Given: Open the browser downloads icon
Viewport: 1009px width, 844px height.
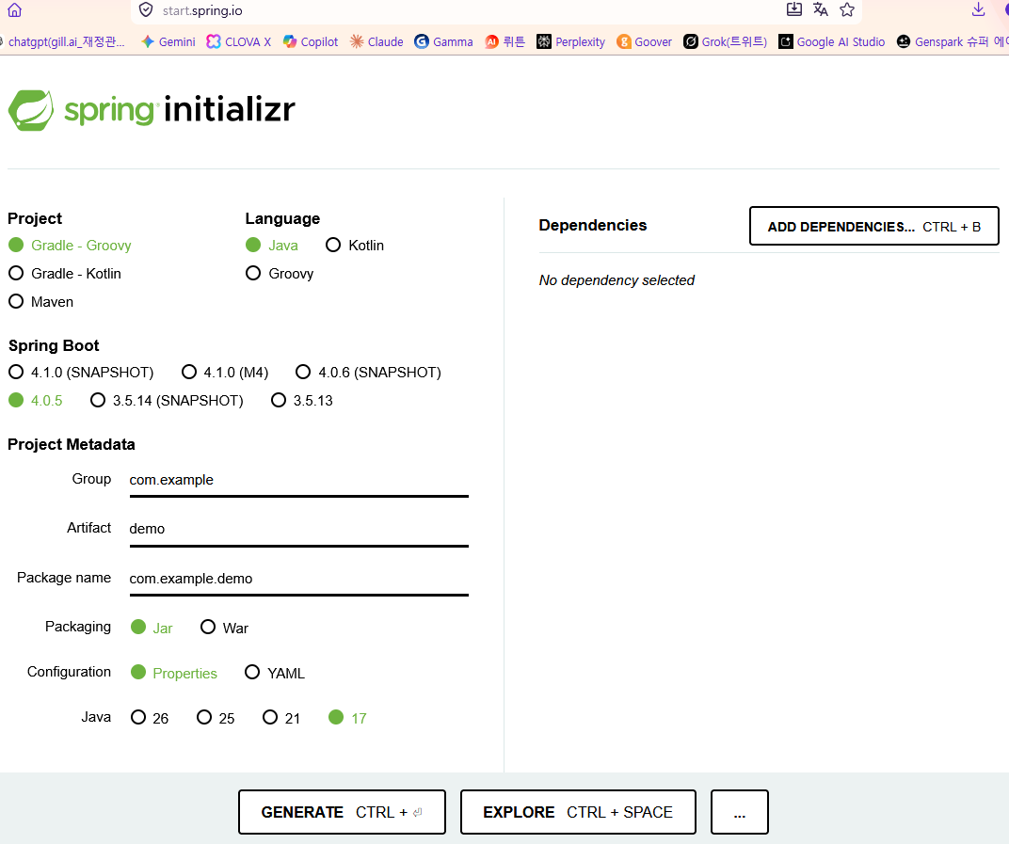Looking at the screenshot, I should tap(978, 9).
